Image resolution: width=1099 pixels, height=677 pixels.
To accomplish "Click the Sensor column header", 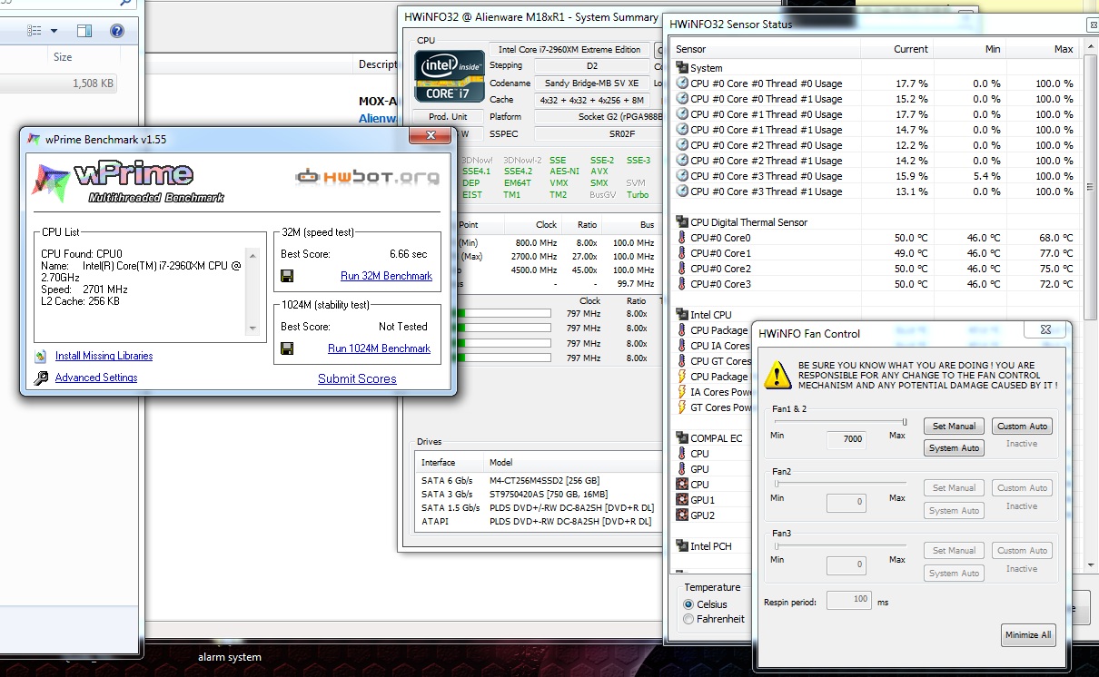I will point(766,49).
